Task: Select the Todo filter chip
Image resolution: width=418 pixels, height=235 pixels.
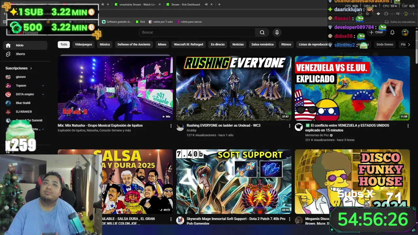Action: (64, 44)
